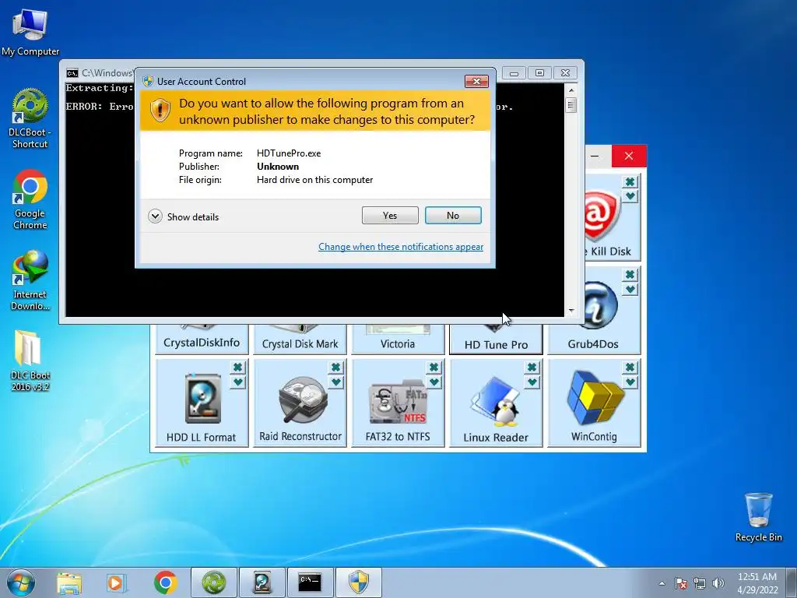Select the Crystal Disk Mark tile
Screen dimensions: 797x598
coord(300,339)
